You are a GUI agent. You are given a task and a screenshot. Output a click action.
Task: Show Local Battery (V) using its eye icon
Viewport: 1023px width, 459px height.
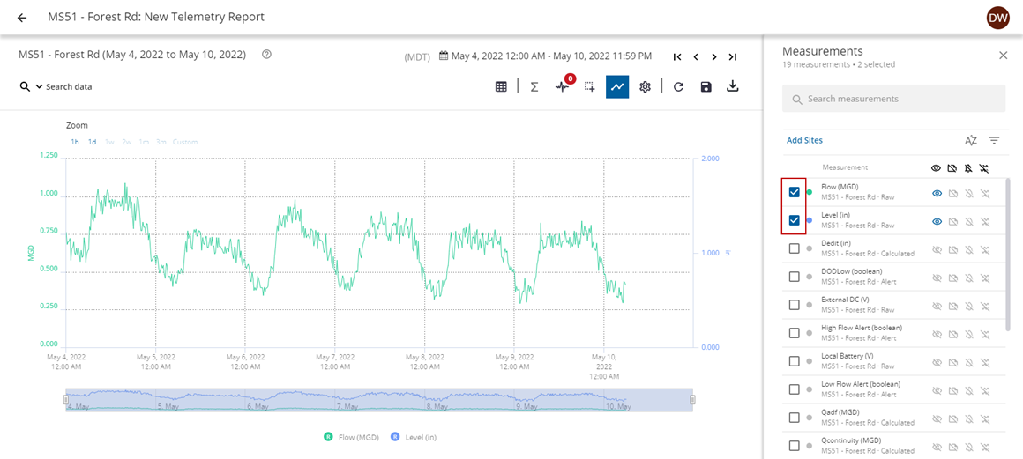coord(937,362)
